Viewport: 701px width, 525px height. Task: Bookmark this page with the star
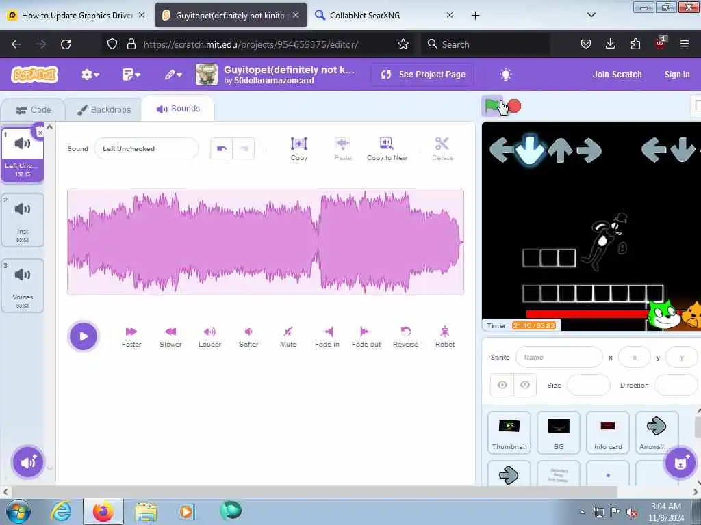pos(403,44)
